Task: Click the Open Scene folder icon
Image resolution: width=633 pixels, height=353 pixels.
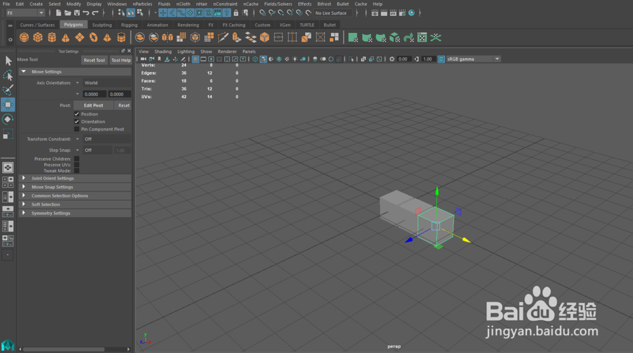Action: (x=68, y=13)
